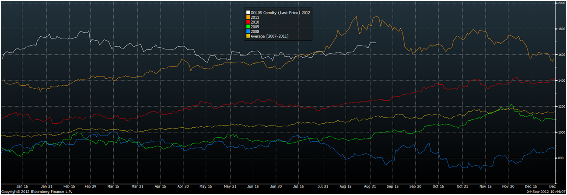Click the 'May 31' date axis label
Screen dimensions: 567x195
pyautogui.click(x=229, y=186)
